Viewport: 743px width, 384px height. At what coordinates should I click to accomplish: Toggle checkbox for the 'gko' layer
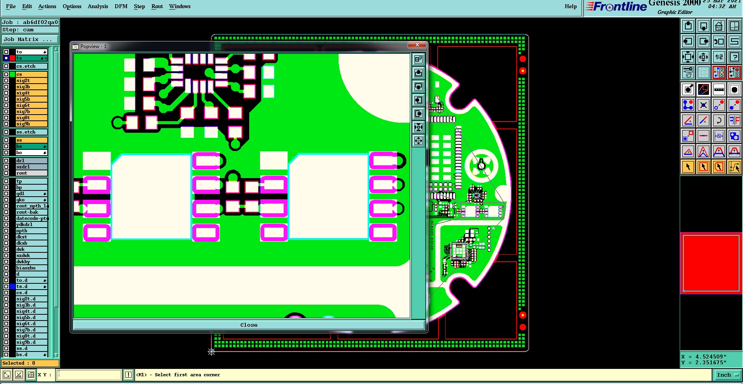6,200
